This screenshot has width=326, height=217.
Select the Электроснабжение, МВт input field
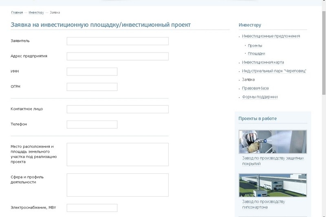[x=92, y=208]
